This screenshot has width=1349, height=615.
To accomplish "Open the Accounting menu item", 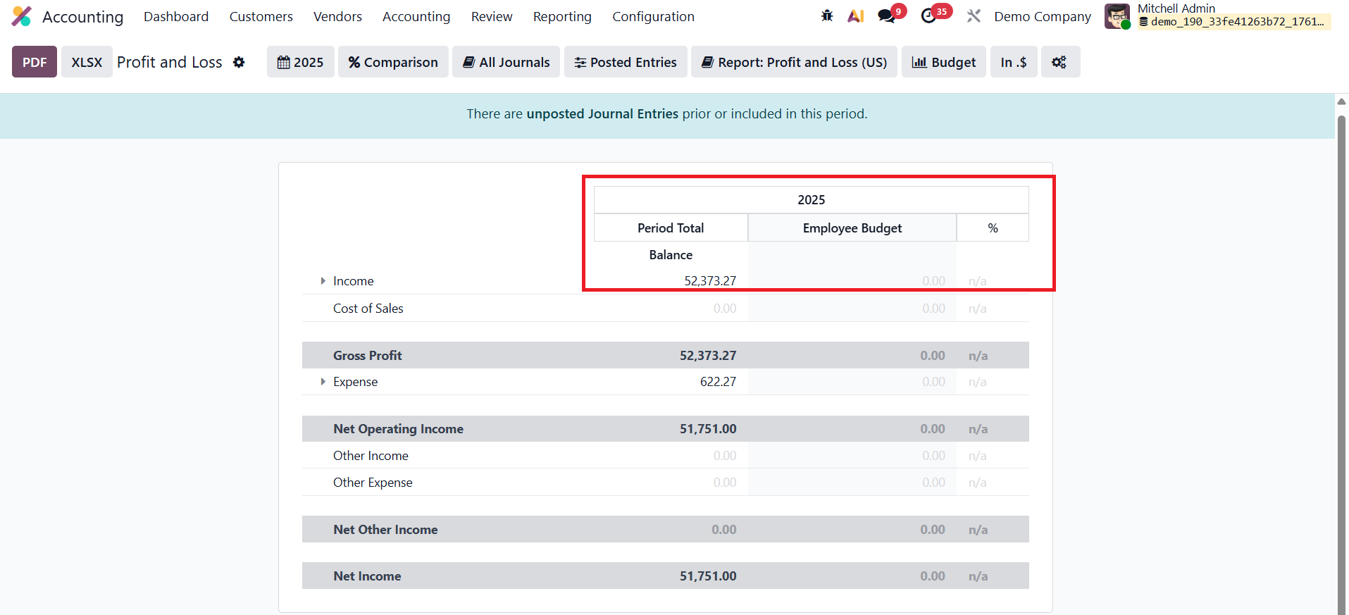I will (x=416, y=16).
